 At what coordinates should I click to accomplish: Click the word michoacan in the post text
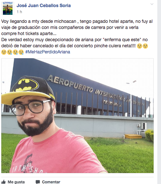pyautogui.click(x=65, y=21)
